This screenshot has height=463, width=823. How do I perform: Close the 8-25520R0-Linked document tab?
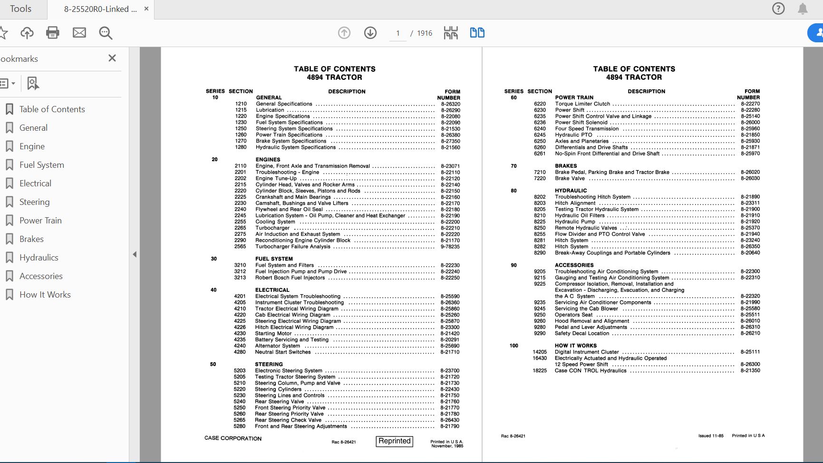pyautogui.click(x=146, y=9)
